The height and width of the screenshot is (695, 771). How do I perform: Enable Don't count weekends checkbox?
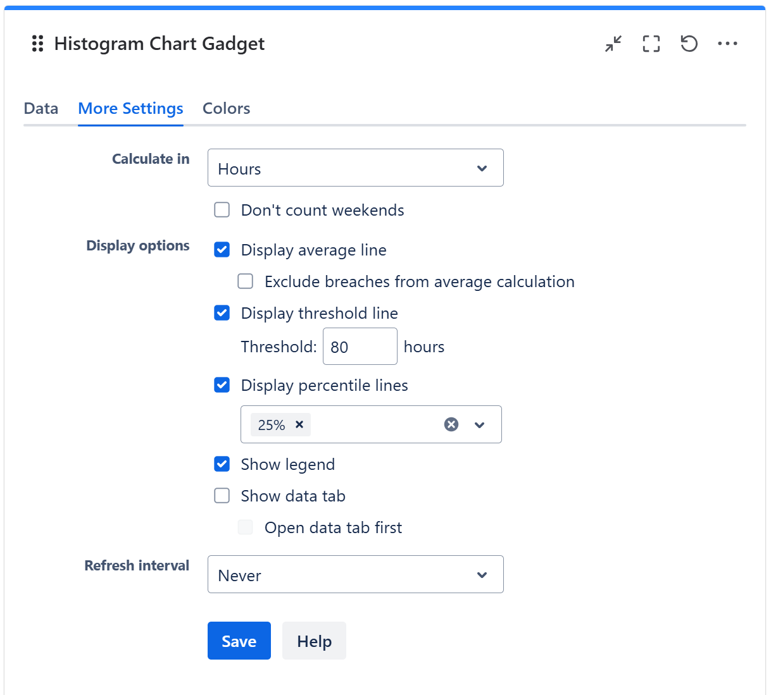point(222,210)
